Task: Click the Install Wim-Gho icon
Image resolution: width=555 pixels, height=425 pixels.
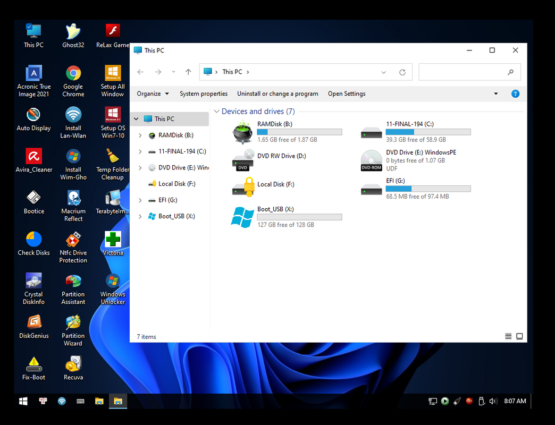Action: 73,164
